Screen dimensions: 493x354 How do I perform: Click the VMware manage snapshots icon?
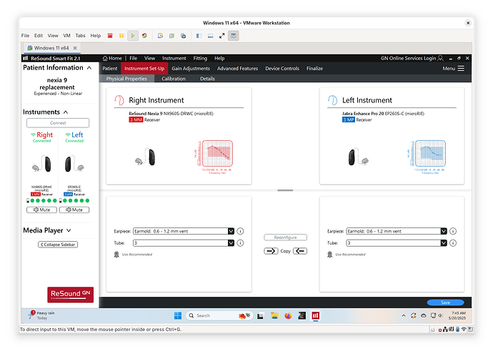(184, 36)
